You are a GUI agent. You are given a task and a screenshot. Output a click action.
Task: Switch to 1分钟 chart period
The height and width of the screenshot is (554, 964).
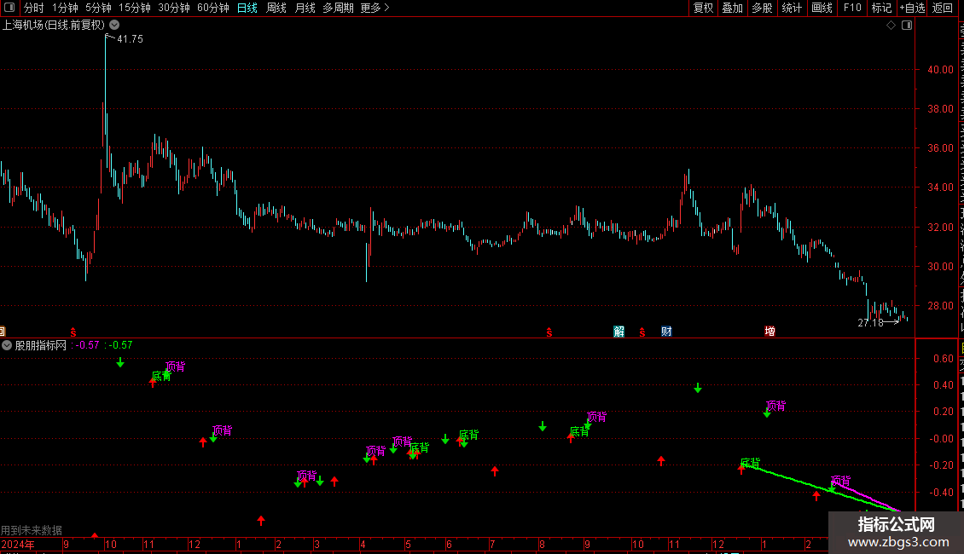65,8
